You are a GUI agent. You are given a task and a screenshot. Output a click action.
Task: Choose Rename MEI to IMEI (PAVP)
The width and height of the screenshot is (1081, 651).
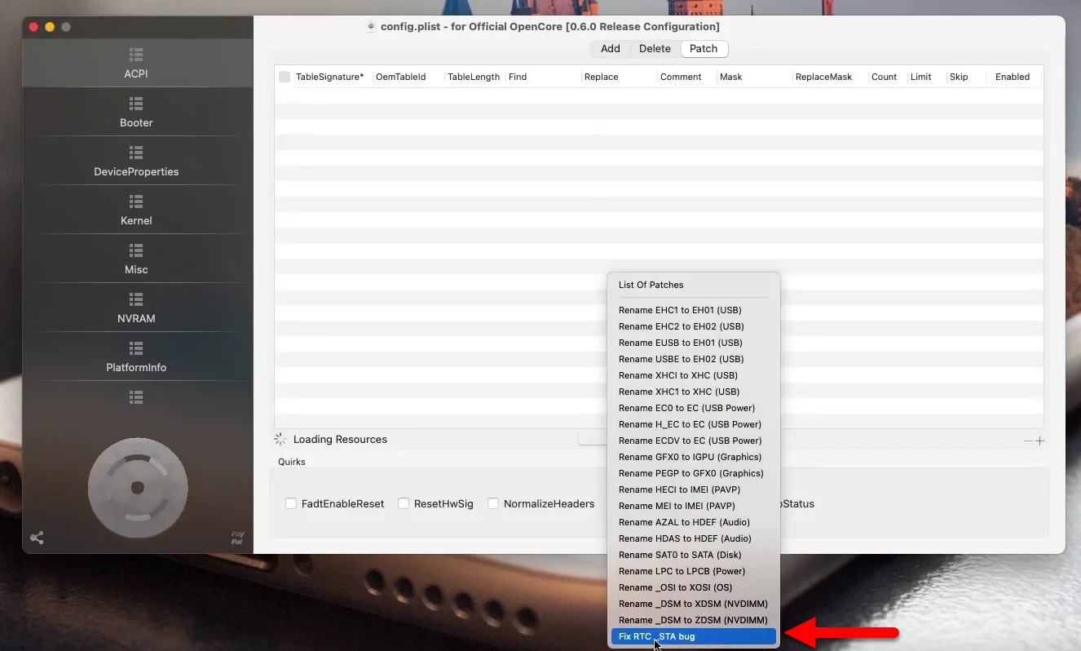point(694,506)
